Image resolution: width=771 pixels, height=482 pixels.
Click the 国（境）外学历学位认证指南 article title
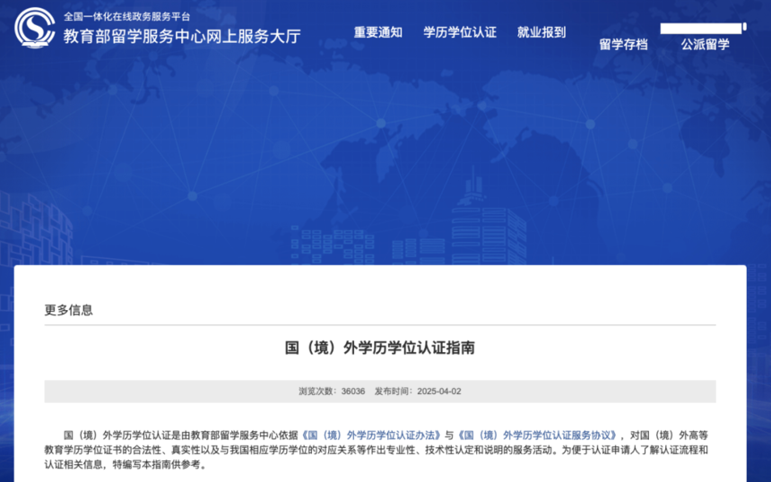[379, 348]
